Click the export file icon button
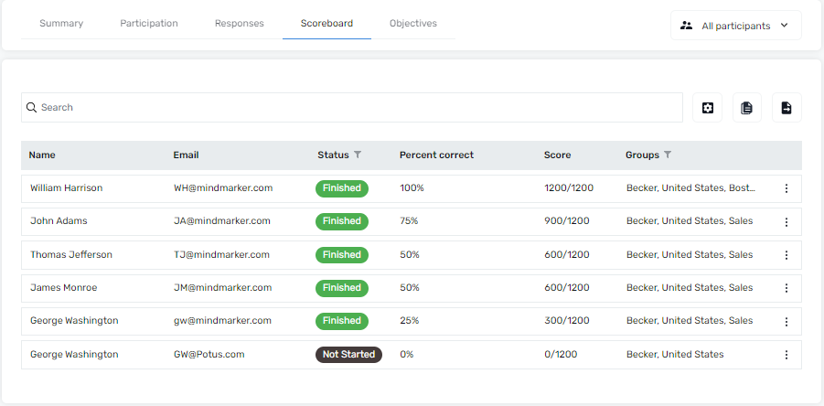This screenshot has height=406, width=824. pos(787,108)
